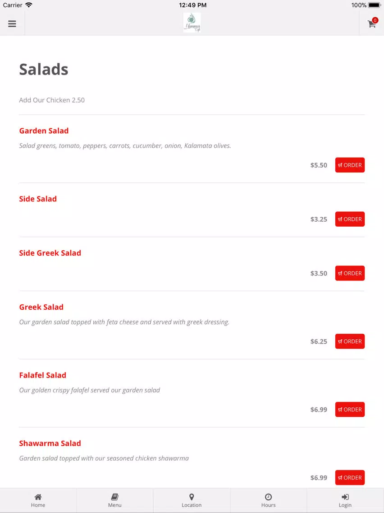This screenshot has height=513, width=384.
Task: Go to Home tab
Action: pos(38,500)
